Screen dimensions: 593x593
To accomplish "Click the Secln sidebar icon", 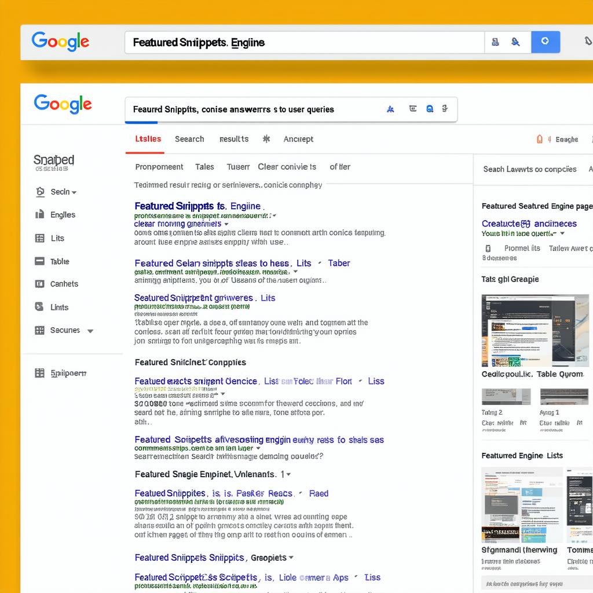I will [40, 192].
